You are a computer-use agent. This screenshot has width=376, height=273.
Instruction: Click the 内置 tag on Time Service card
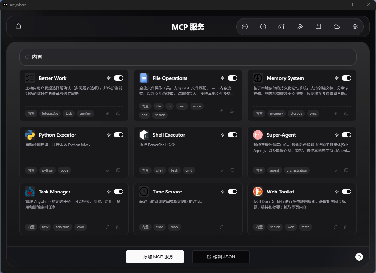pos(145,227)
